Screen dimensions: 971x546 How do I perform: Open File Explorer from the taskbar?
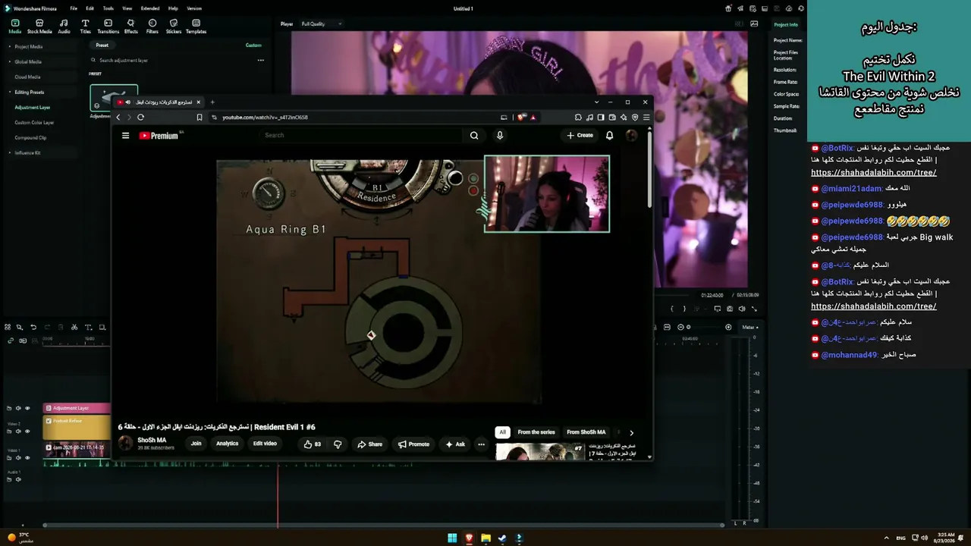[x=485, y=538]
